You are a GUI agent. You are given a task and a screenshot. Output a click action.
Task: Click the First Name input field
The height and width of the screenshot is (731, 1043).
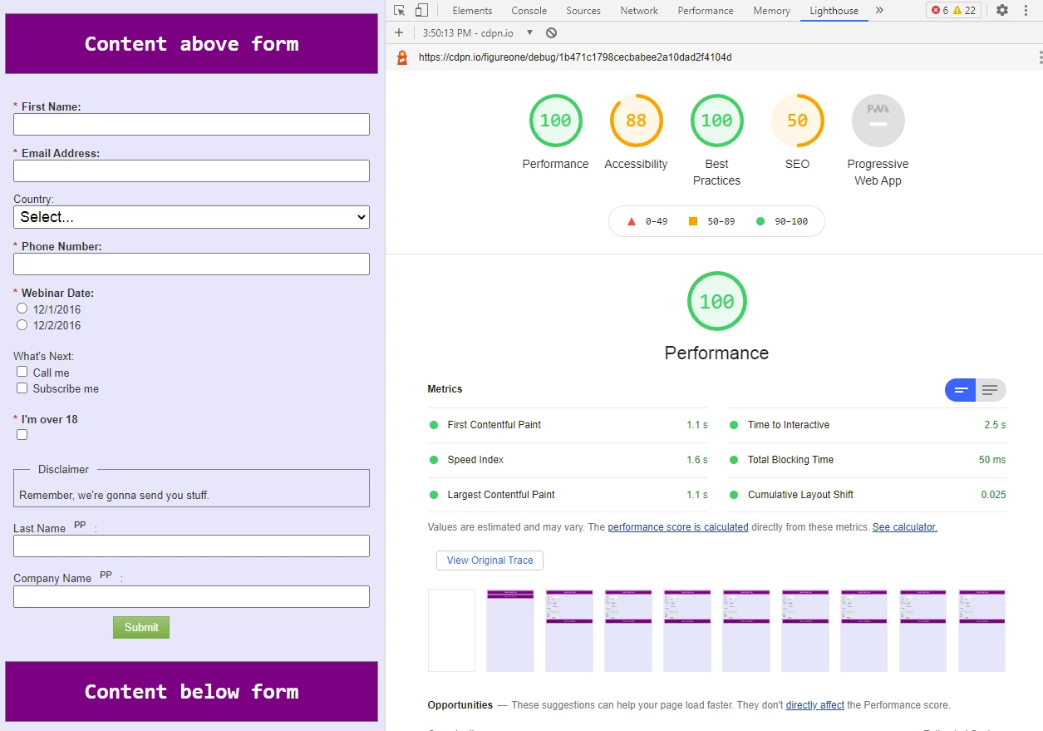(x=191, y=124)
